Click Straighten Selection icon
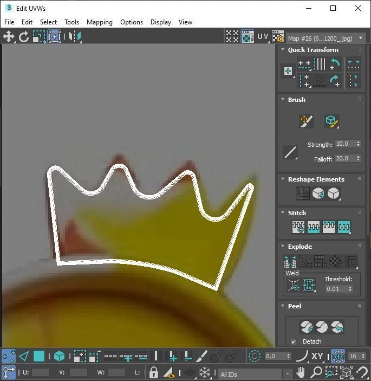 click(303, 193)
